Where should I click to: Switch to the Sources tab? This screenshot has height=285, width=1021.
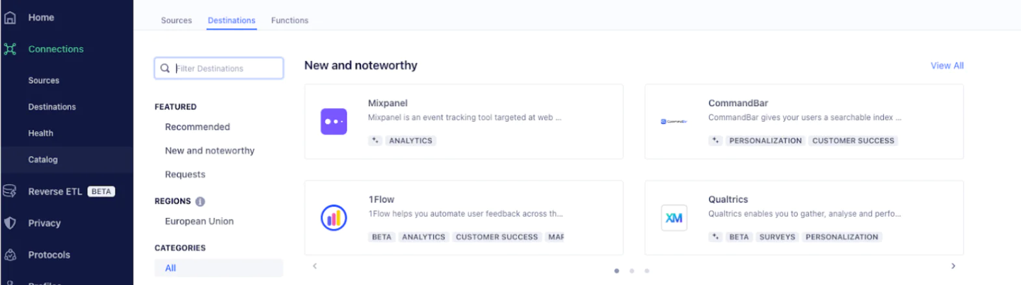click(176, 21)
